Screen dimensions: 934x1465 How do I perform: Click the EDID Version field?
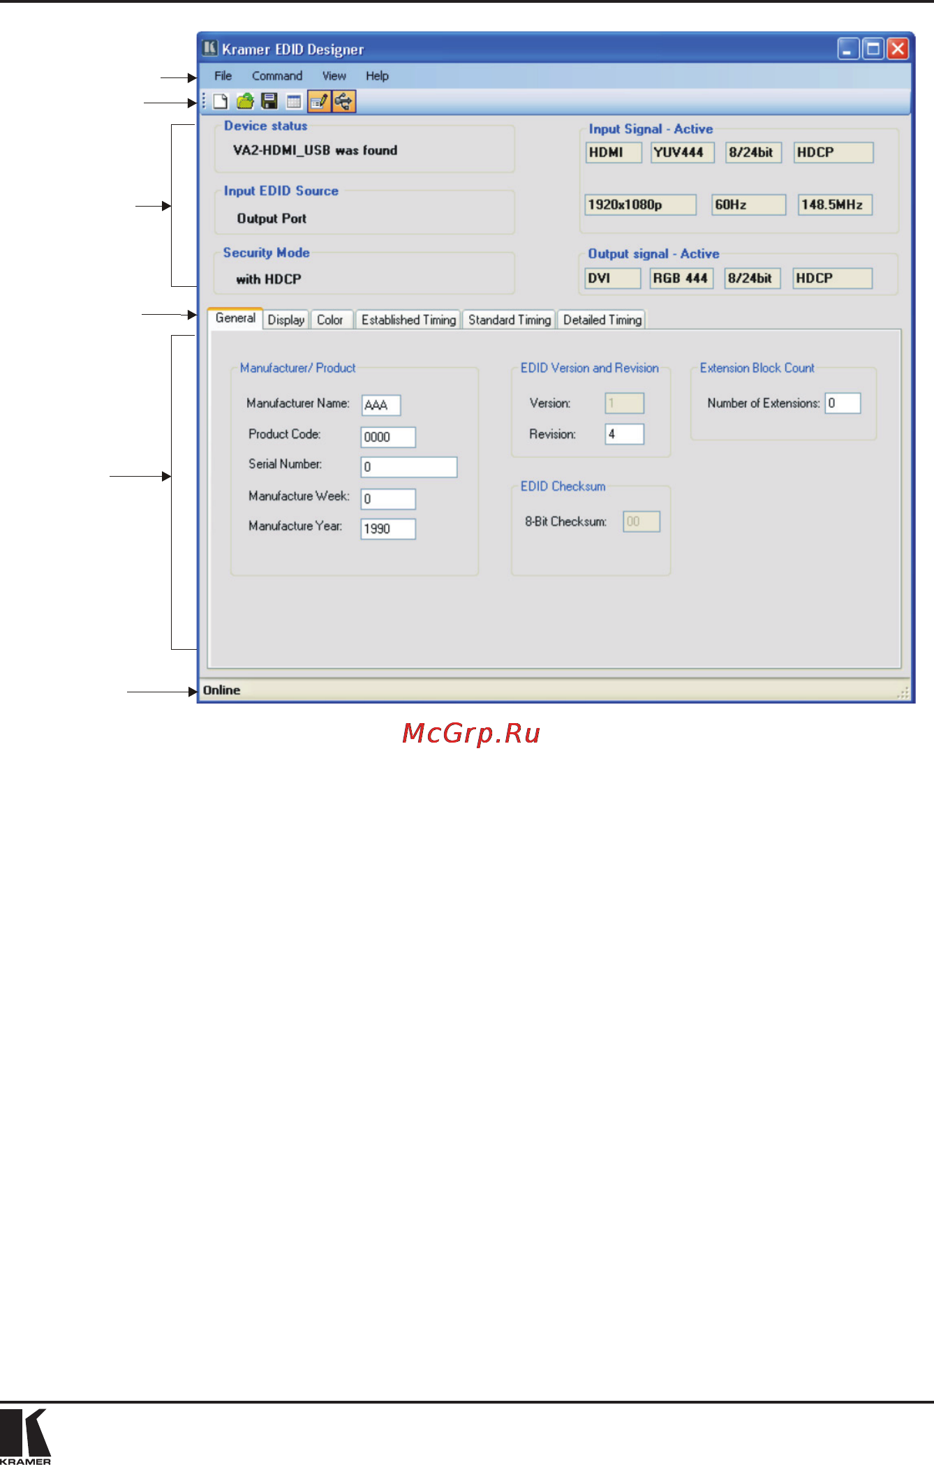pyautogui.click(x=624, y=403)
